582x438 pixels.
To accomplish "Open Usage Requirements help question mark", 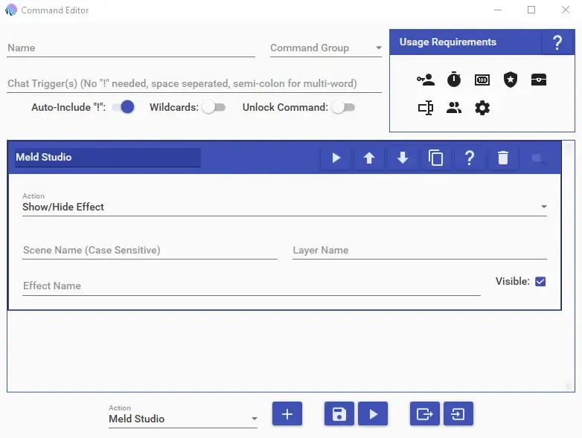I will (557, 42).
